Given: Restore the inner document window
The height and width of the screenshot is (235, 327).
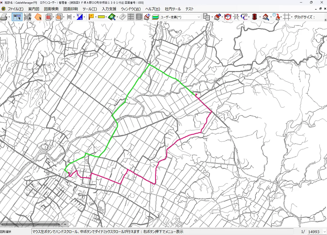Looking at the screenshot, I should pos(320,9).
